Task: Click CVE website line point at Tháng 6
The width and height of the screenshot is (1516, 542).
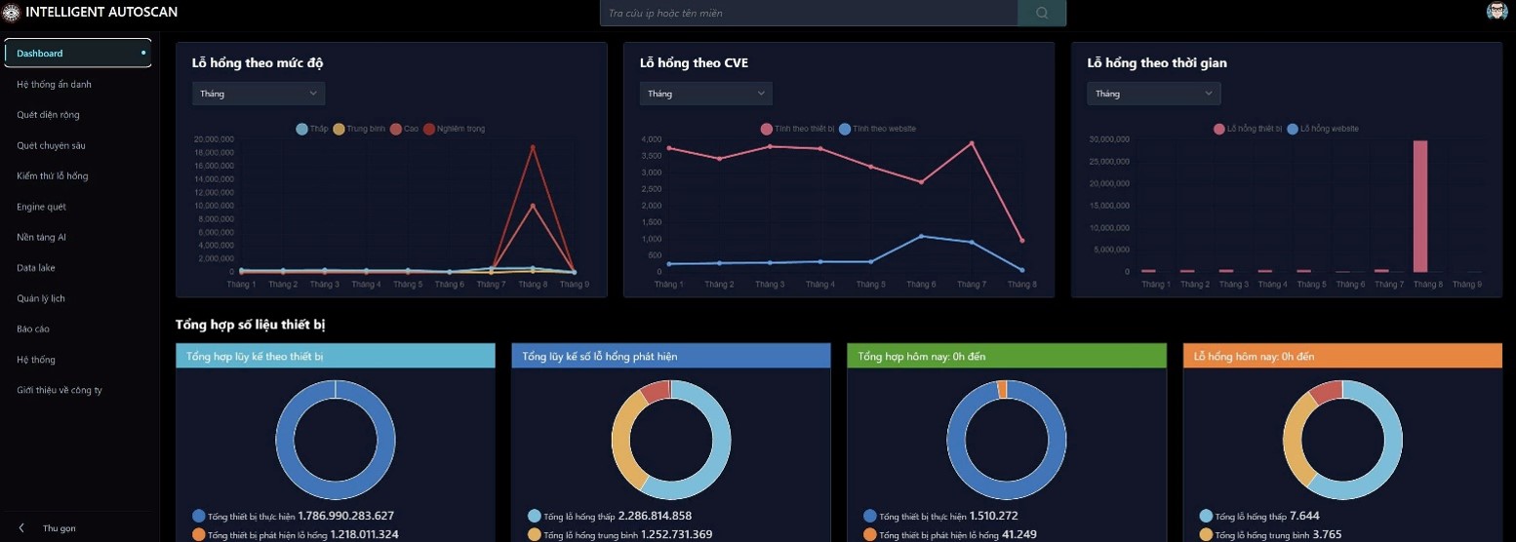Action: tap(921, 236)
